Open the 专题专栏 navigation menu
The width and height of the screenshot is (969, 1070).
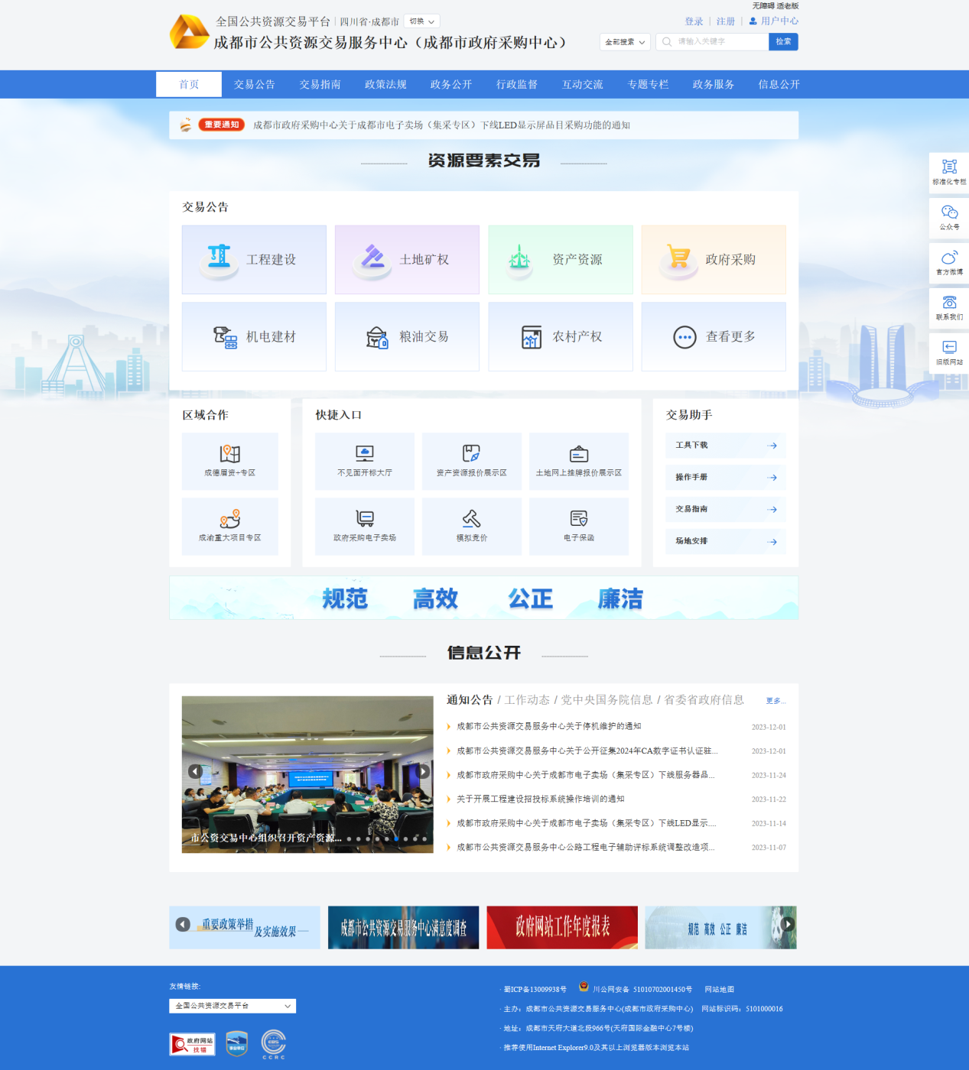click(648, 85)
